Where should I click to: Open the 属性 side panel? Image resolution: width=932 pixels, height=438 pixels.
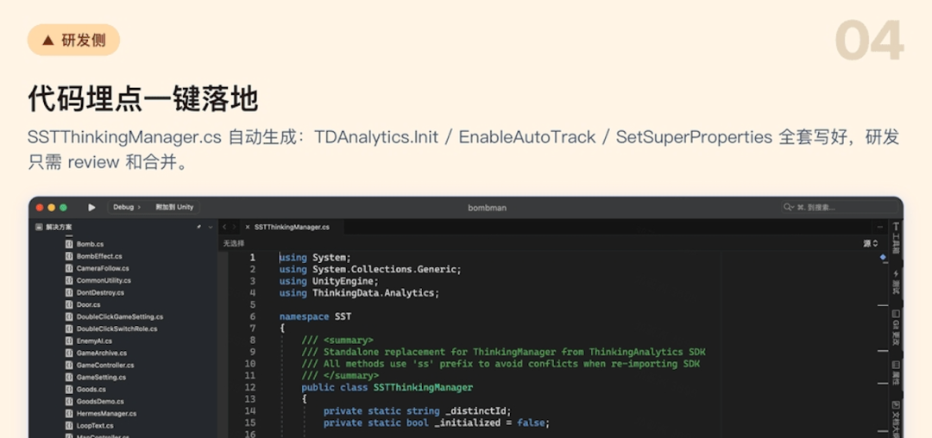point(896,373)
